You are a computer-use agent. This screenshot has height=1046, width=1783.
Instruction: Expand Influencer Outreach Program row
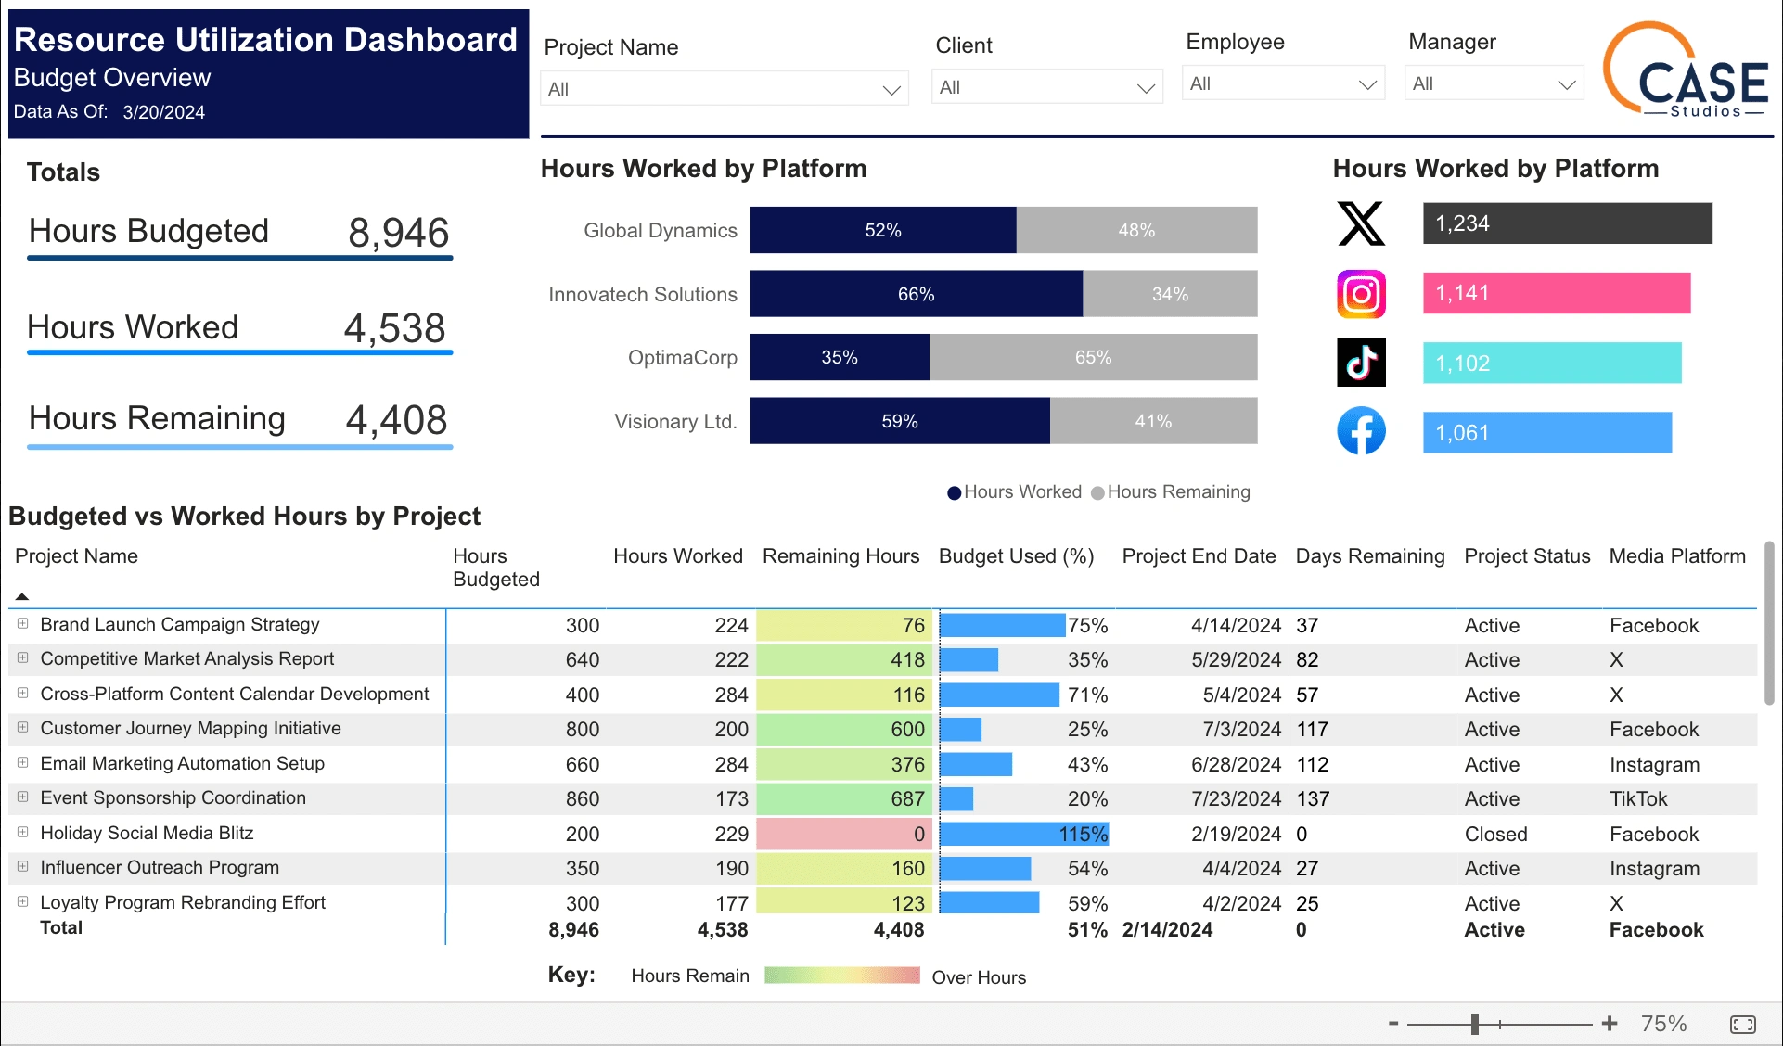[x=22, y=867]
